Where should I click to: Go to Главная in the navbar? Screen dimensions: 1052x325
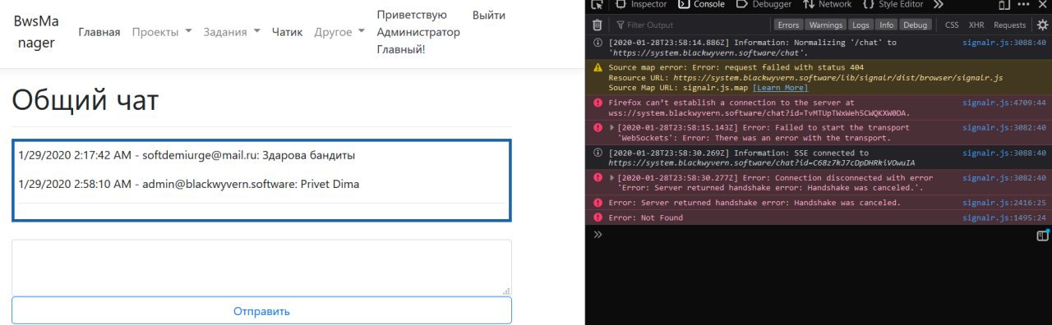click(99, 32)
